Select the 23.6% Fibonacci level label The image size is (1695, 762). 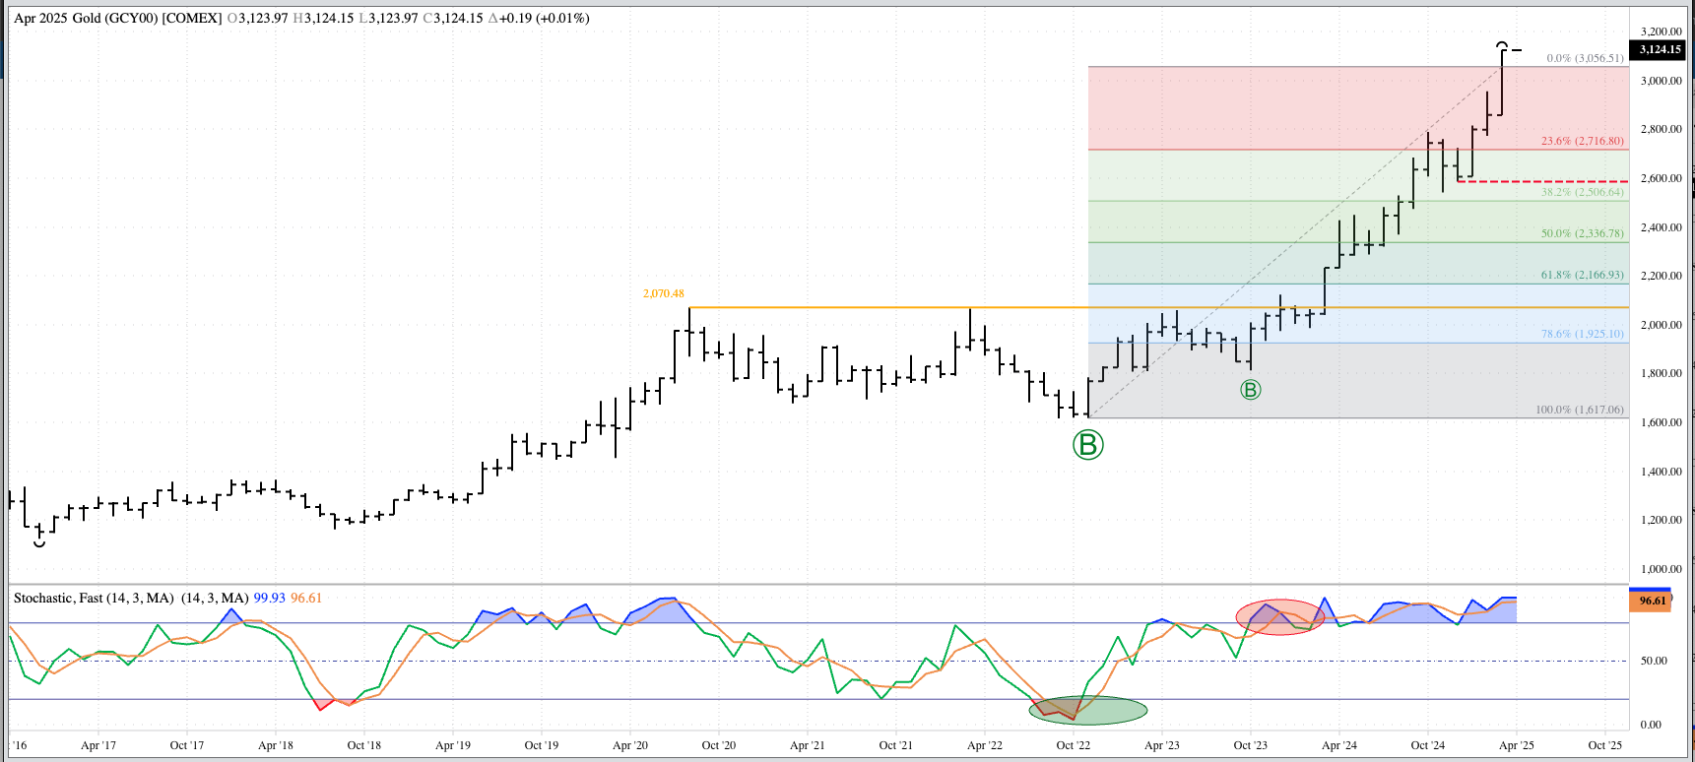click(x=1582, y=141)
